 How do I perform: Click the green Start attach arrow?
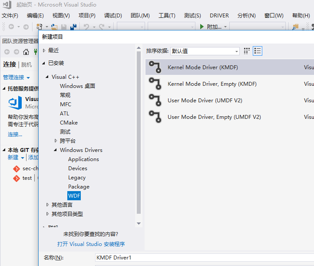click(x=202, y=27)
